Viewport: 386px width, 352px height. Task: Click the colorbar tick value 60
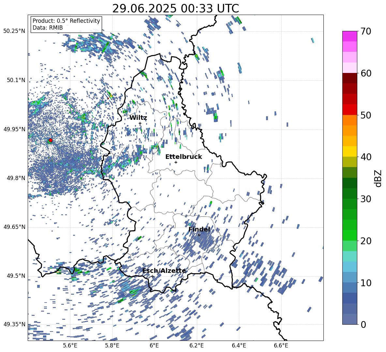pyautogui.click(x=366, y=73)
